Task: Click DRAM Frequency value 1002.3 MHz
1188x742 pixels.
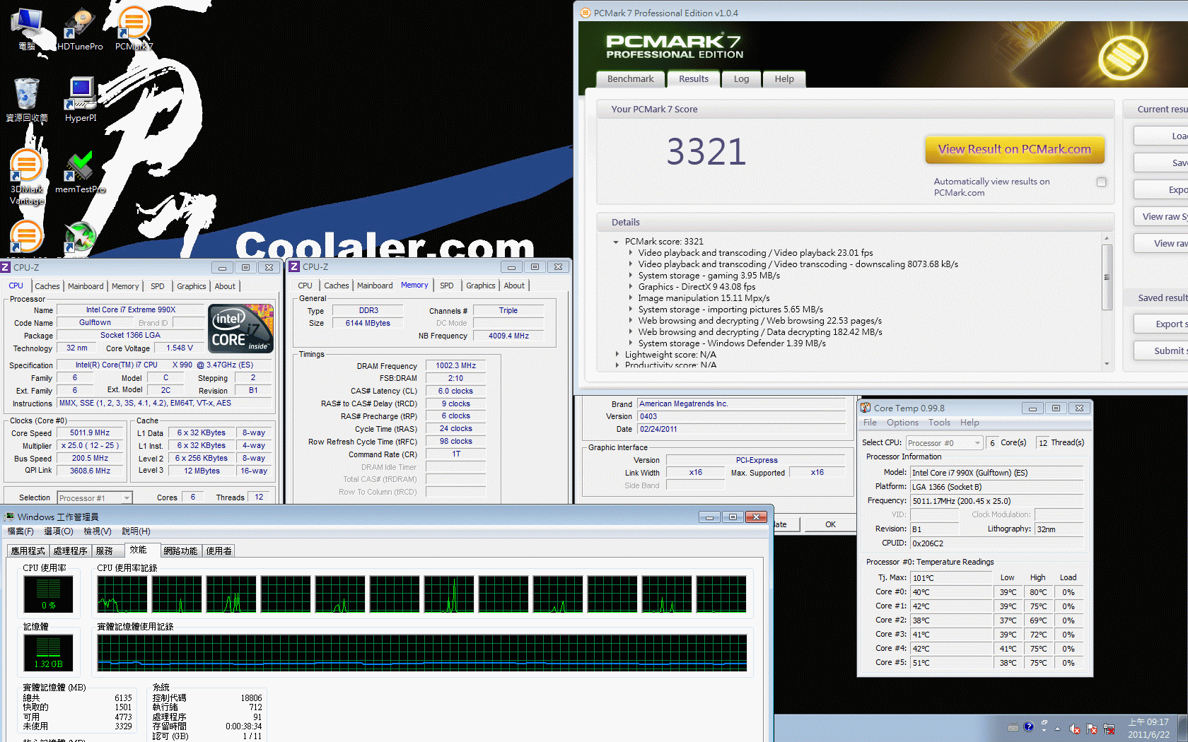Action: click(x=455, y=365)
